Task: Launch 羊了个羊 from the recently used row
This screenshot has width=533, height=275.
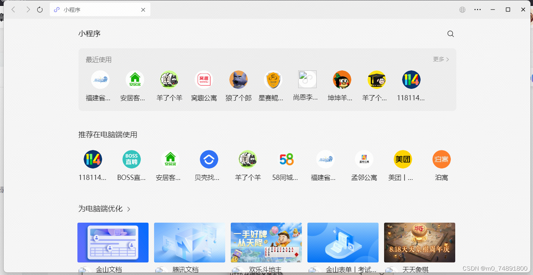Action: coord(169,80)
